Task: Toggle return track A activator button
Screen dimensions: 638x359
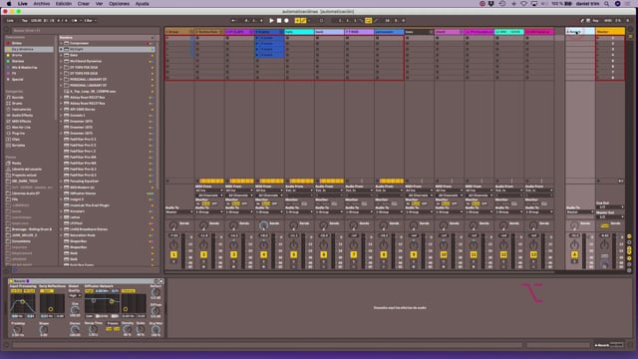Action: 574,255
